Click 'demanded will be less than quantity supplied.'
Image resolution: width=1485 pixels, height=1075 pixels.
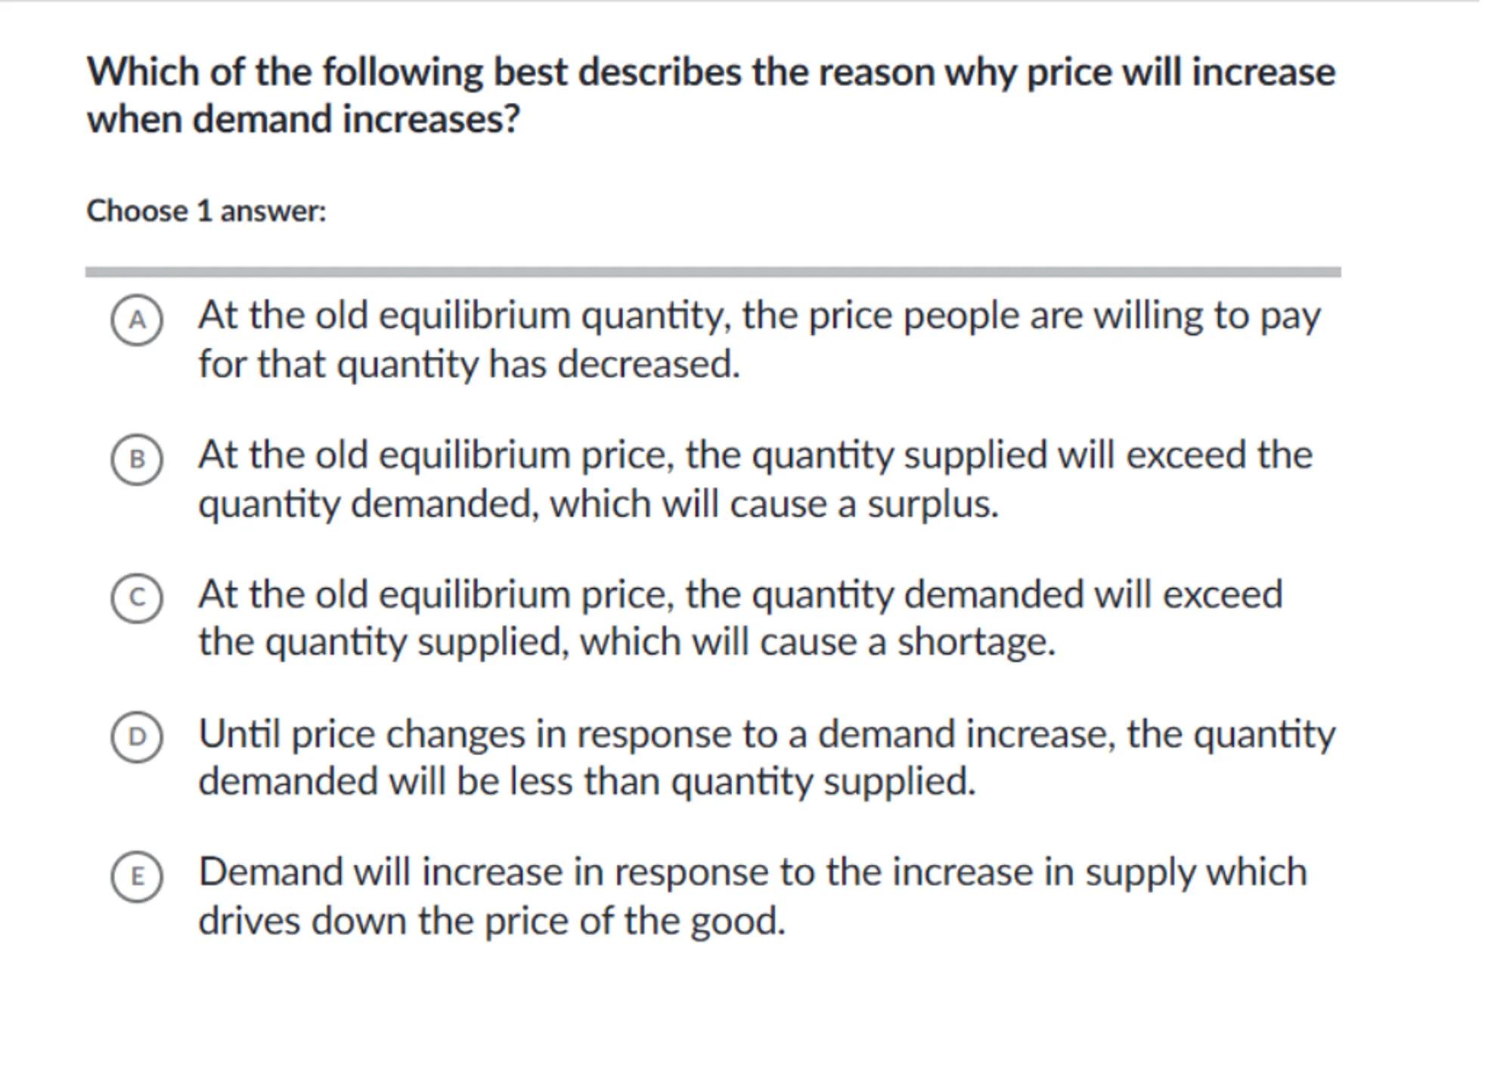(587, 782)
